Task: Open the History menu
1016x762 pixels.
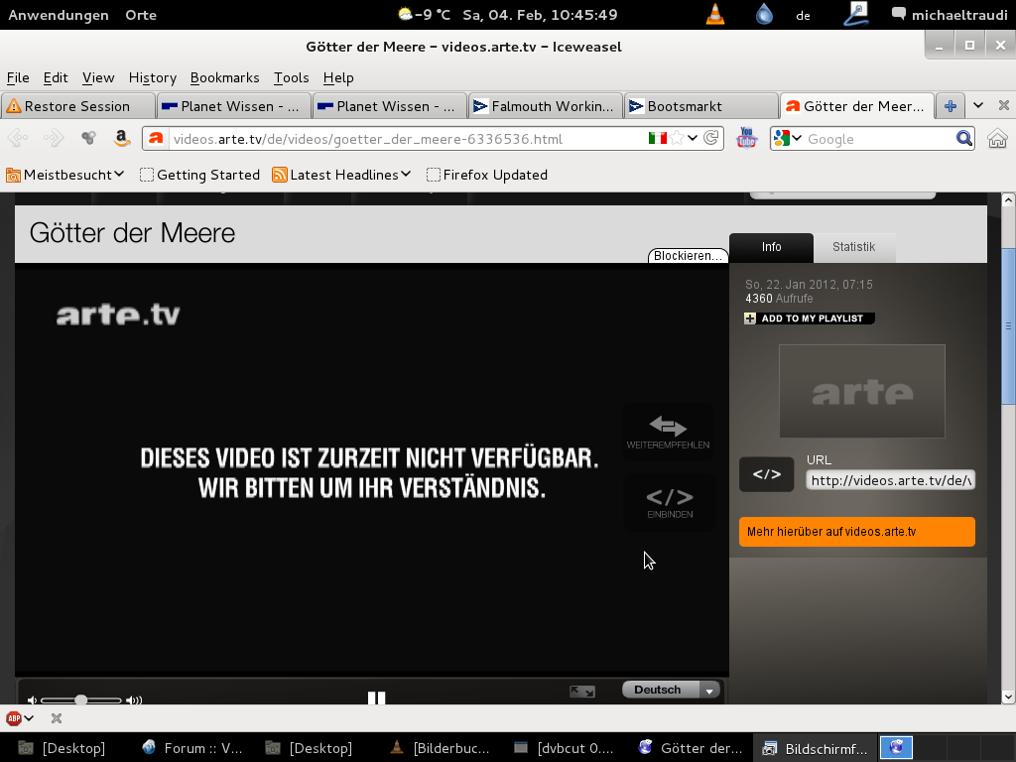Action: pos(152,77)
